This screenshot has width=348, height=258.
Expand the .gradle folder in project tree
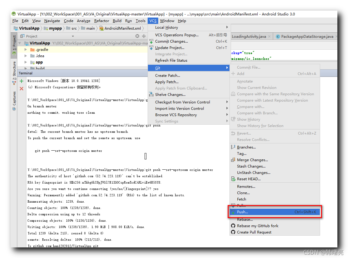[26, 49]
